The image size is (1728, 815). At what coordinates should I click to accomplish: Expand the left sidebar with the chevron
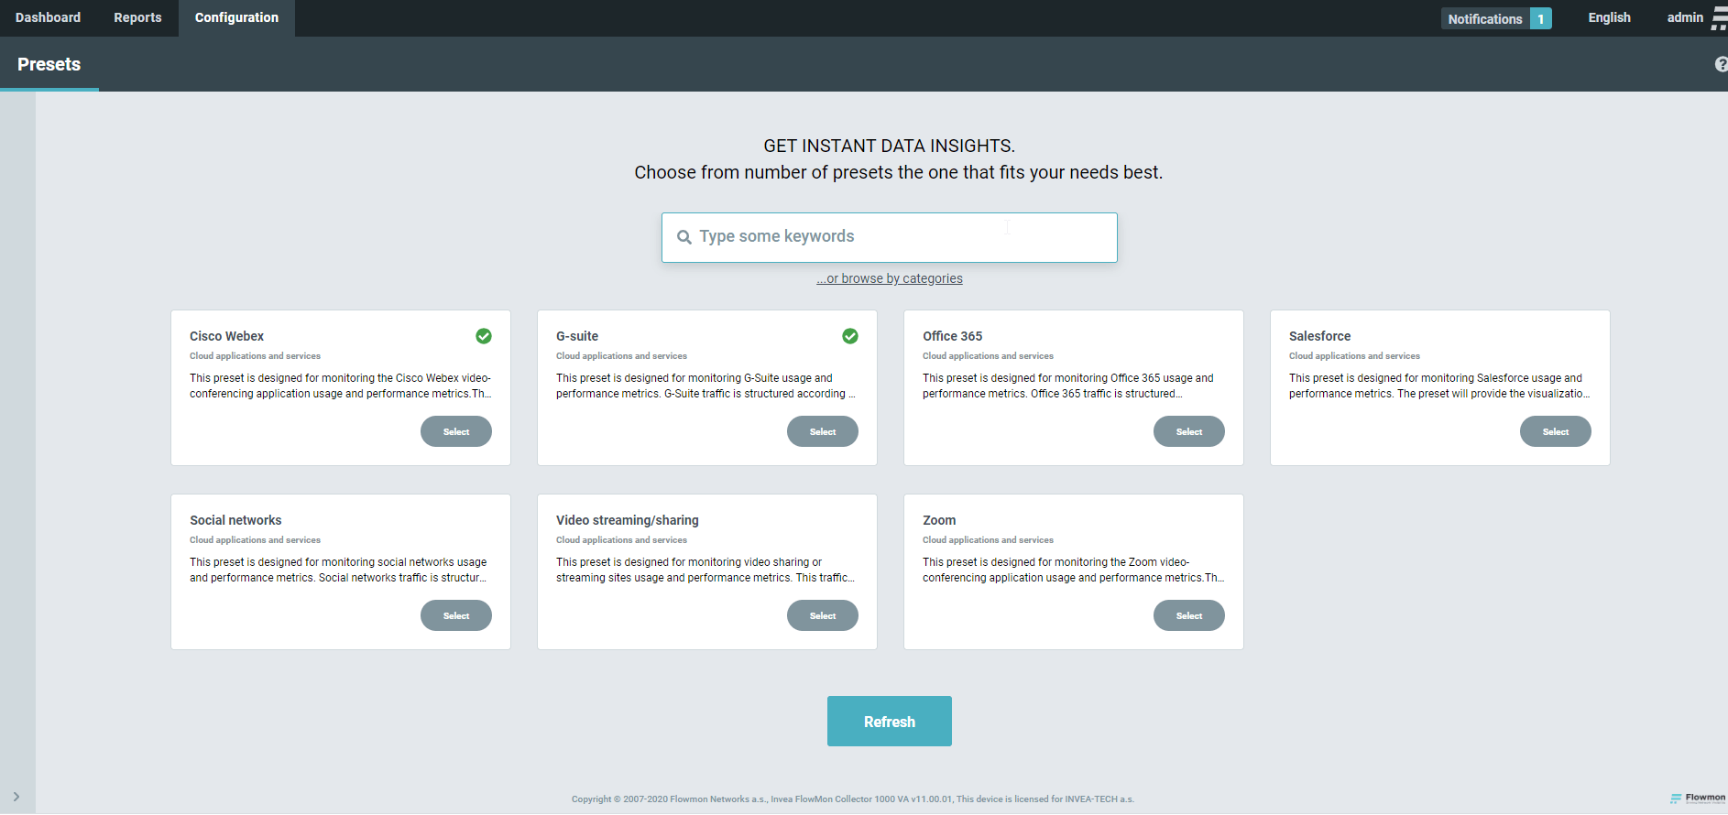pyautogui.click(x=16, y=797)
